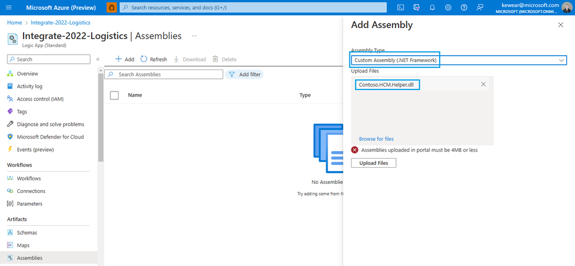Click the Contoso.HCM.Helper.dll file name

click(387, 84)
